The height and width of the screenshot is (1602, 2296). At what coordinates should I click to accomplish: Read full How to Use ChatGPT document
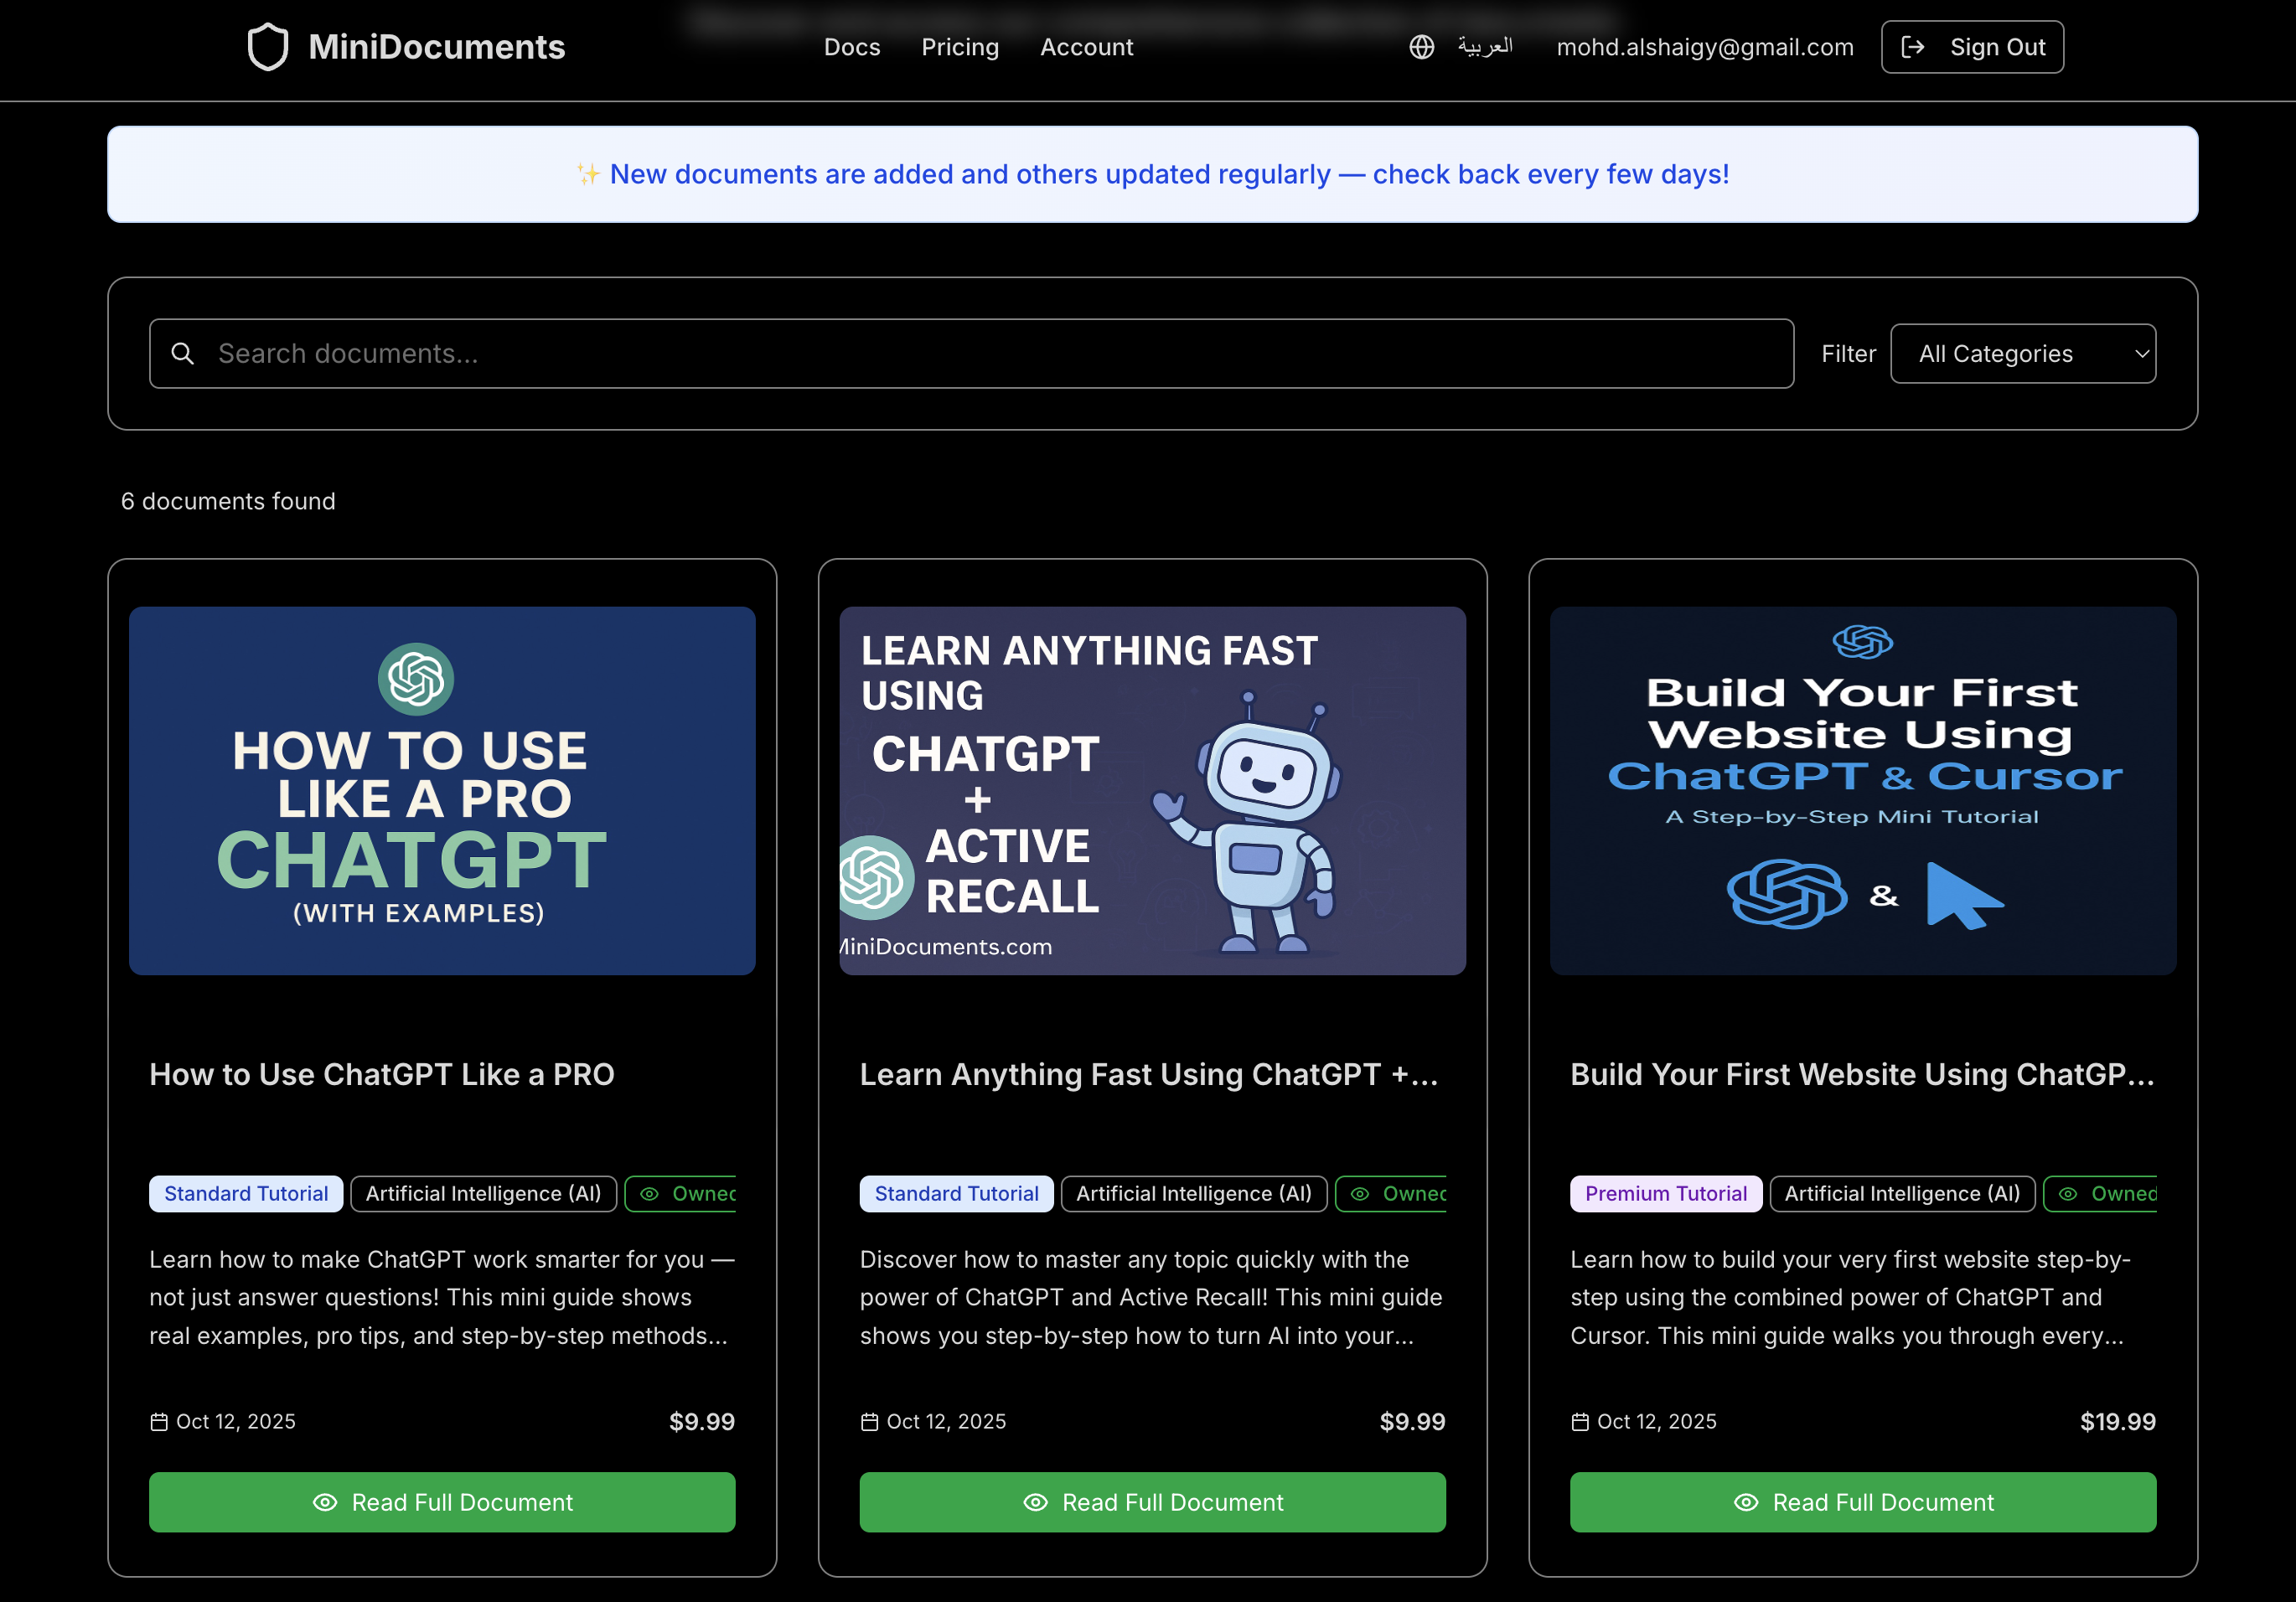(442, 1501)
